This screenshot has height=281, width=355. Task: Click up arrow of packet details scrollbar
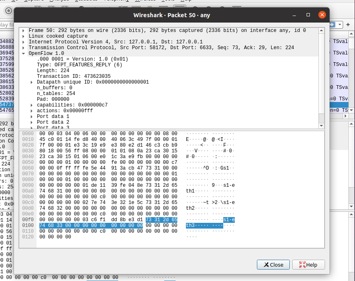[321, 30]
